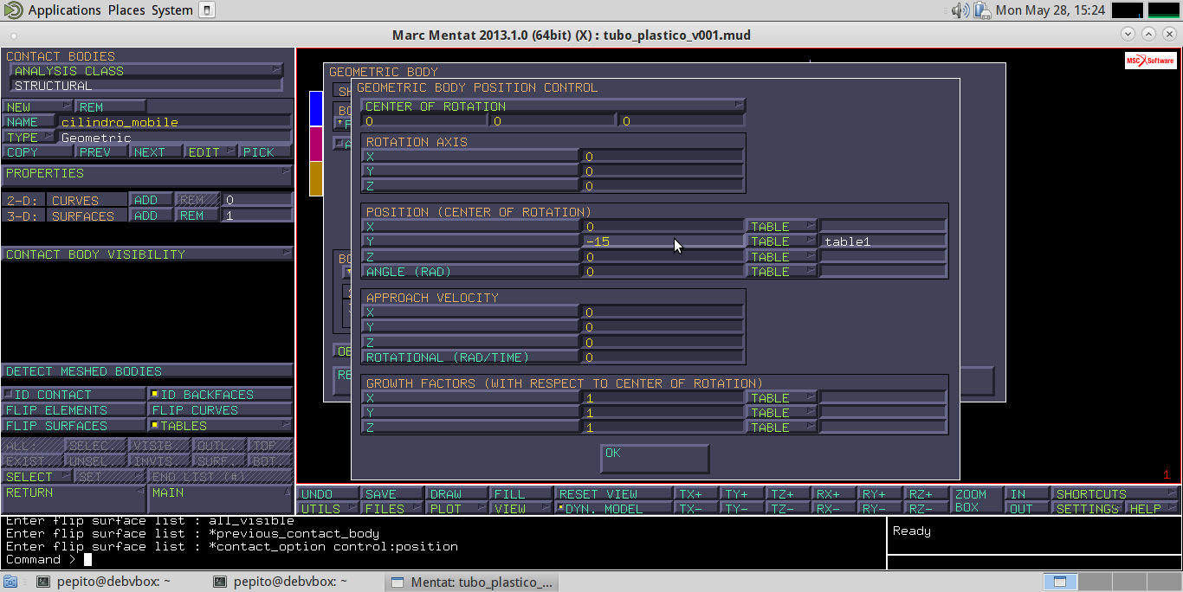Click zoom IN button
Viewport: 1183px width, 592px height.
(x=1026, y=494)
